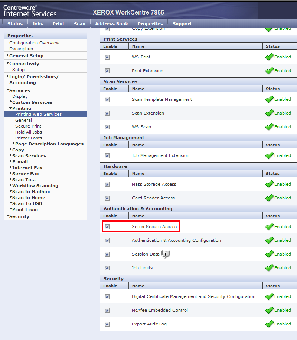Expand General Setup in sidebar
This screenshot has height=340, width=297.
click(8, 55)
